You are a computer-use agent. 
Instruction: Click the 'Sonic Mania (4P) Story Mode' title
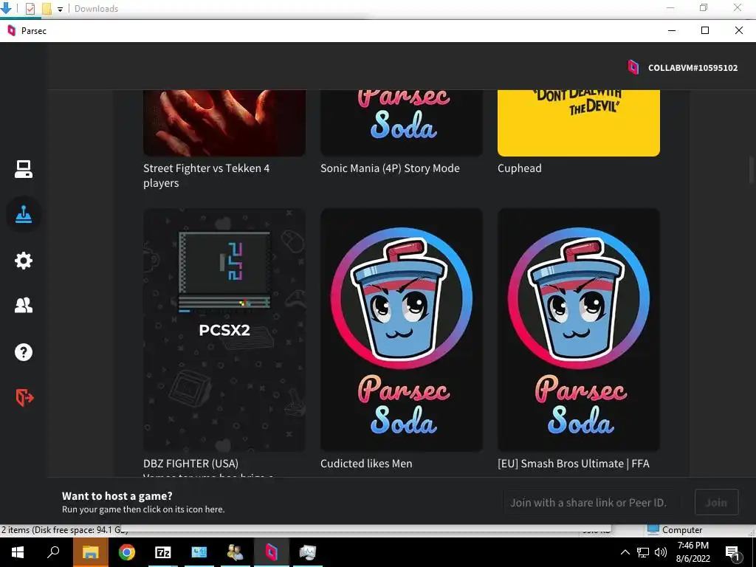click(390, 168)
